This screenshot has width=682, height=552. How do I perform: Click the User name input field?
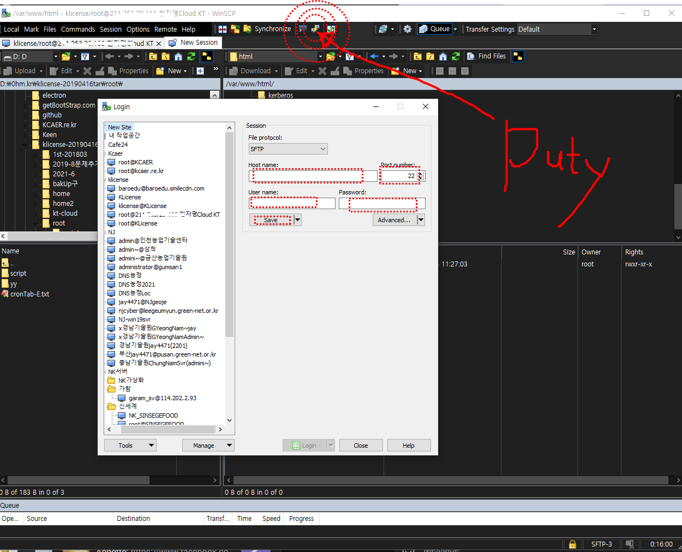pos(292,203)
